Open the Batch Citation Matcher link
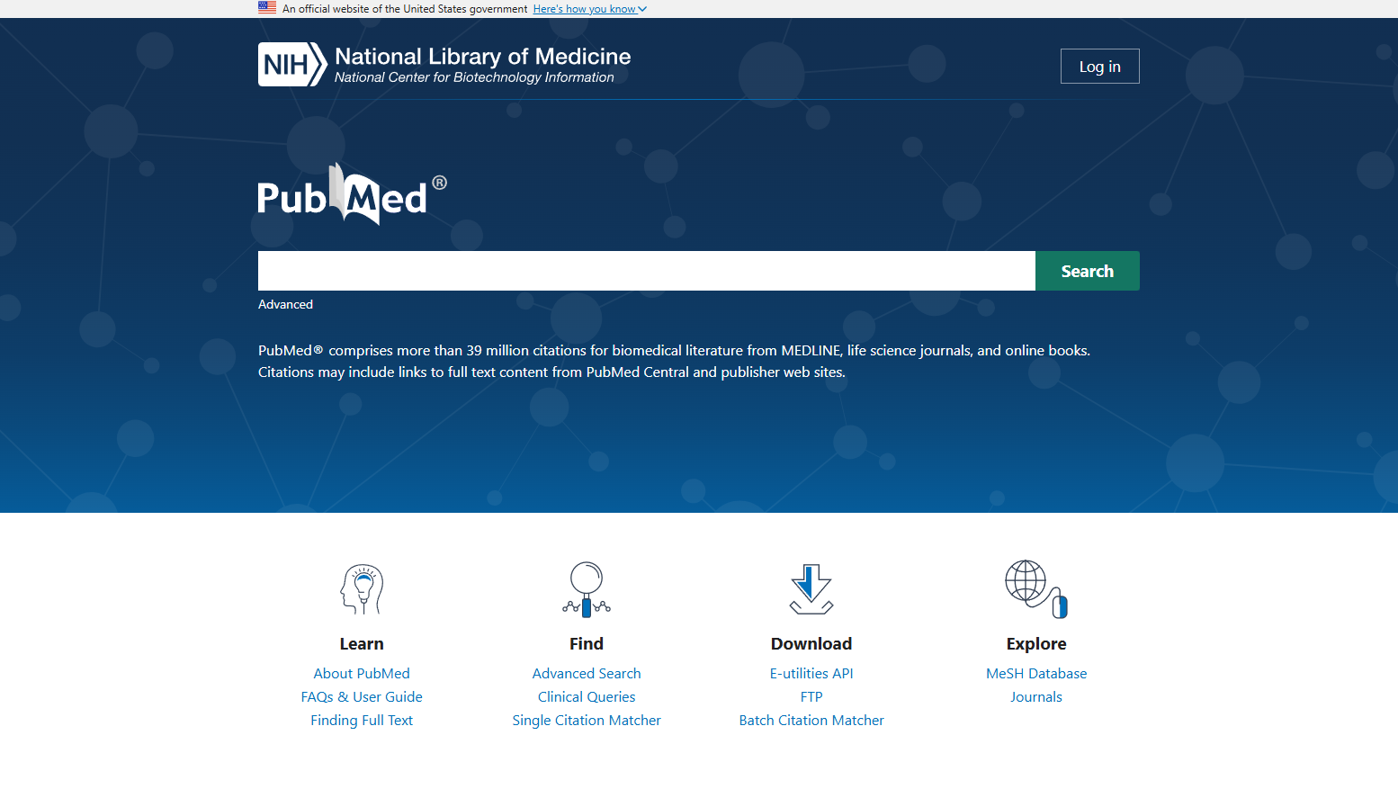Viewport: 1398px width, 789px height. [811, 720]
